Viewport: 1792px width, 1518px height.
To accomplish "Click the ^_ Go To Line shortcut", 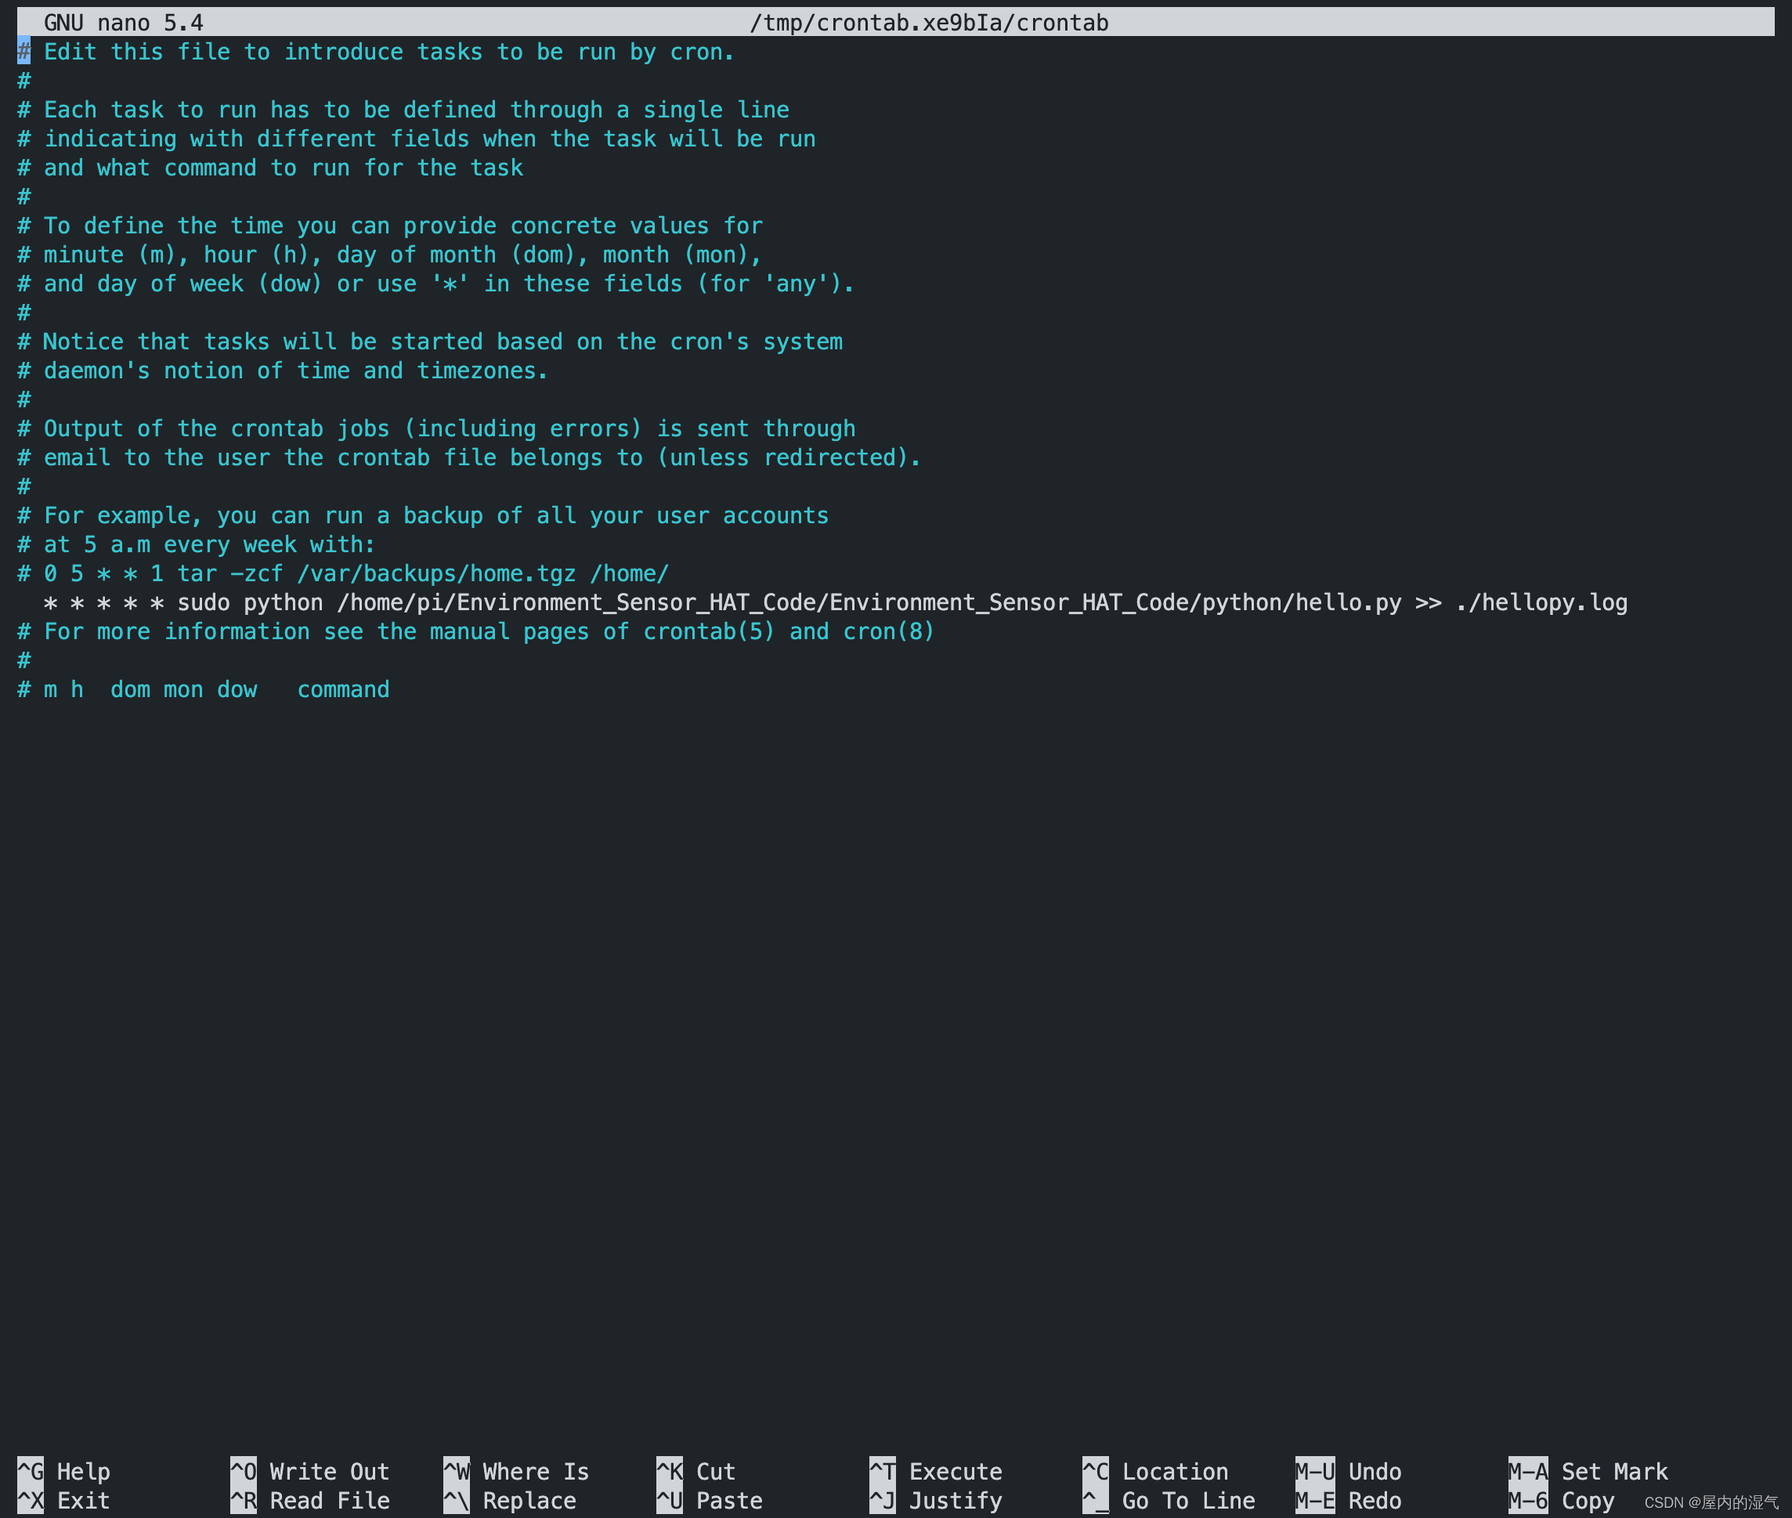I will click(1169, 1501).
